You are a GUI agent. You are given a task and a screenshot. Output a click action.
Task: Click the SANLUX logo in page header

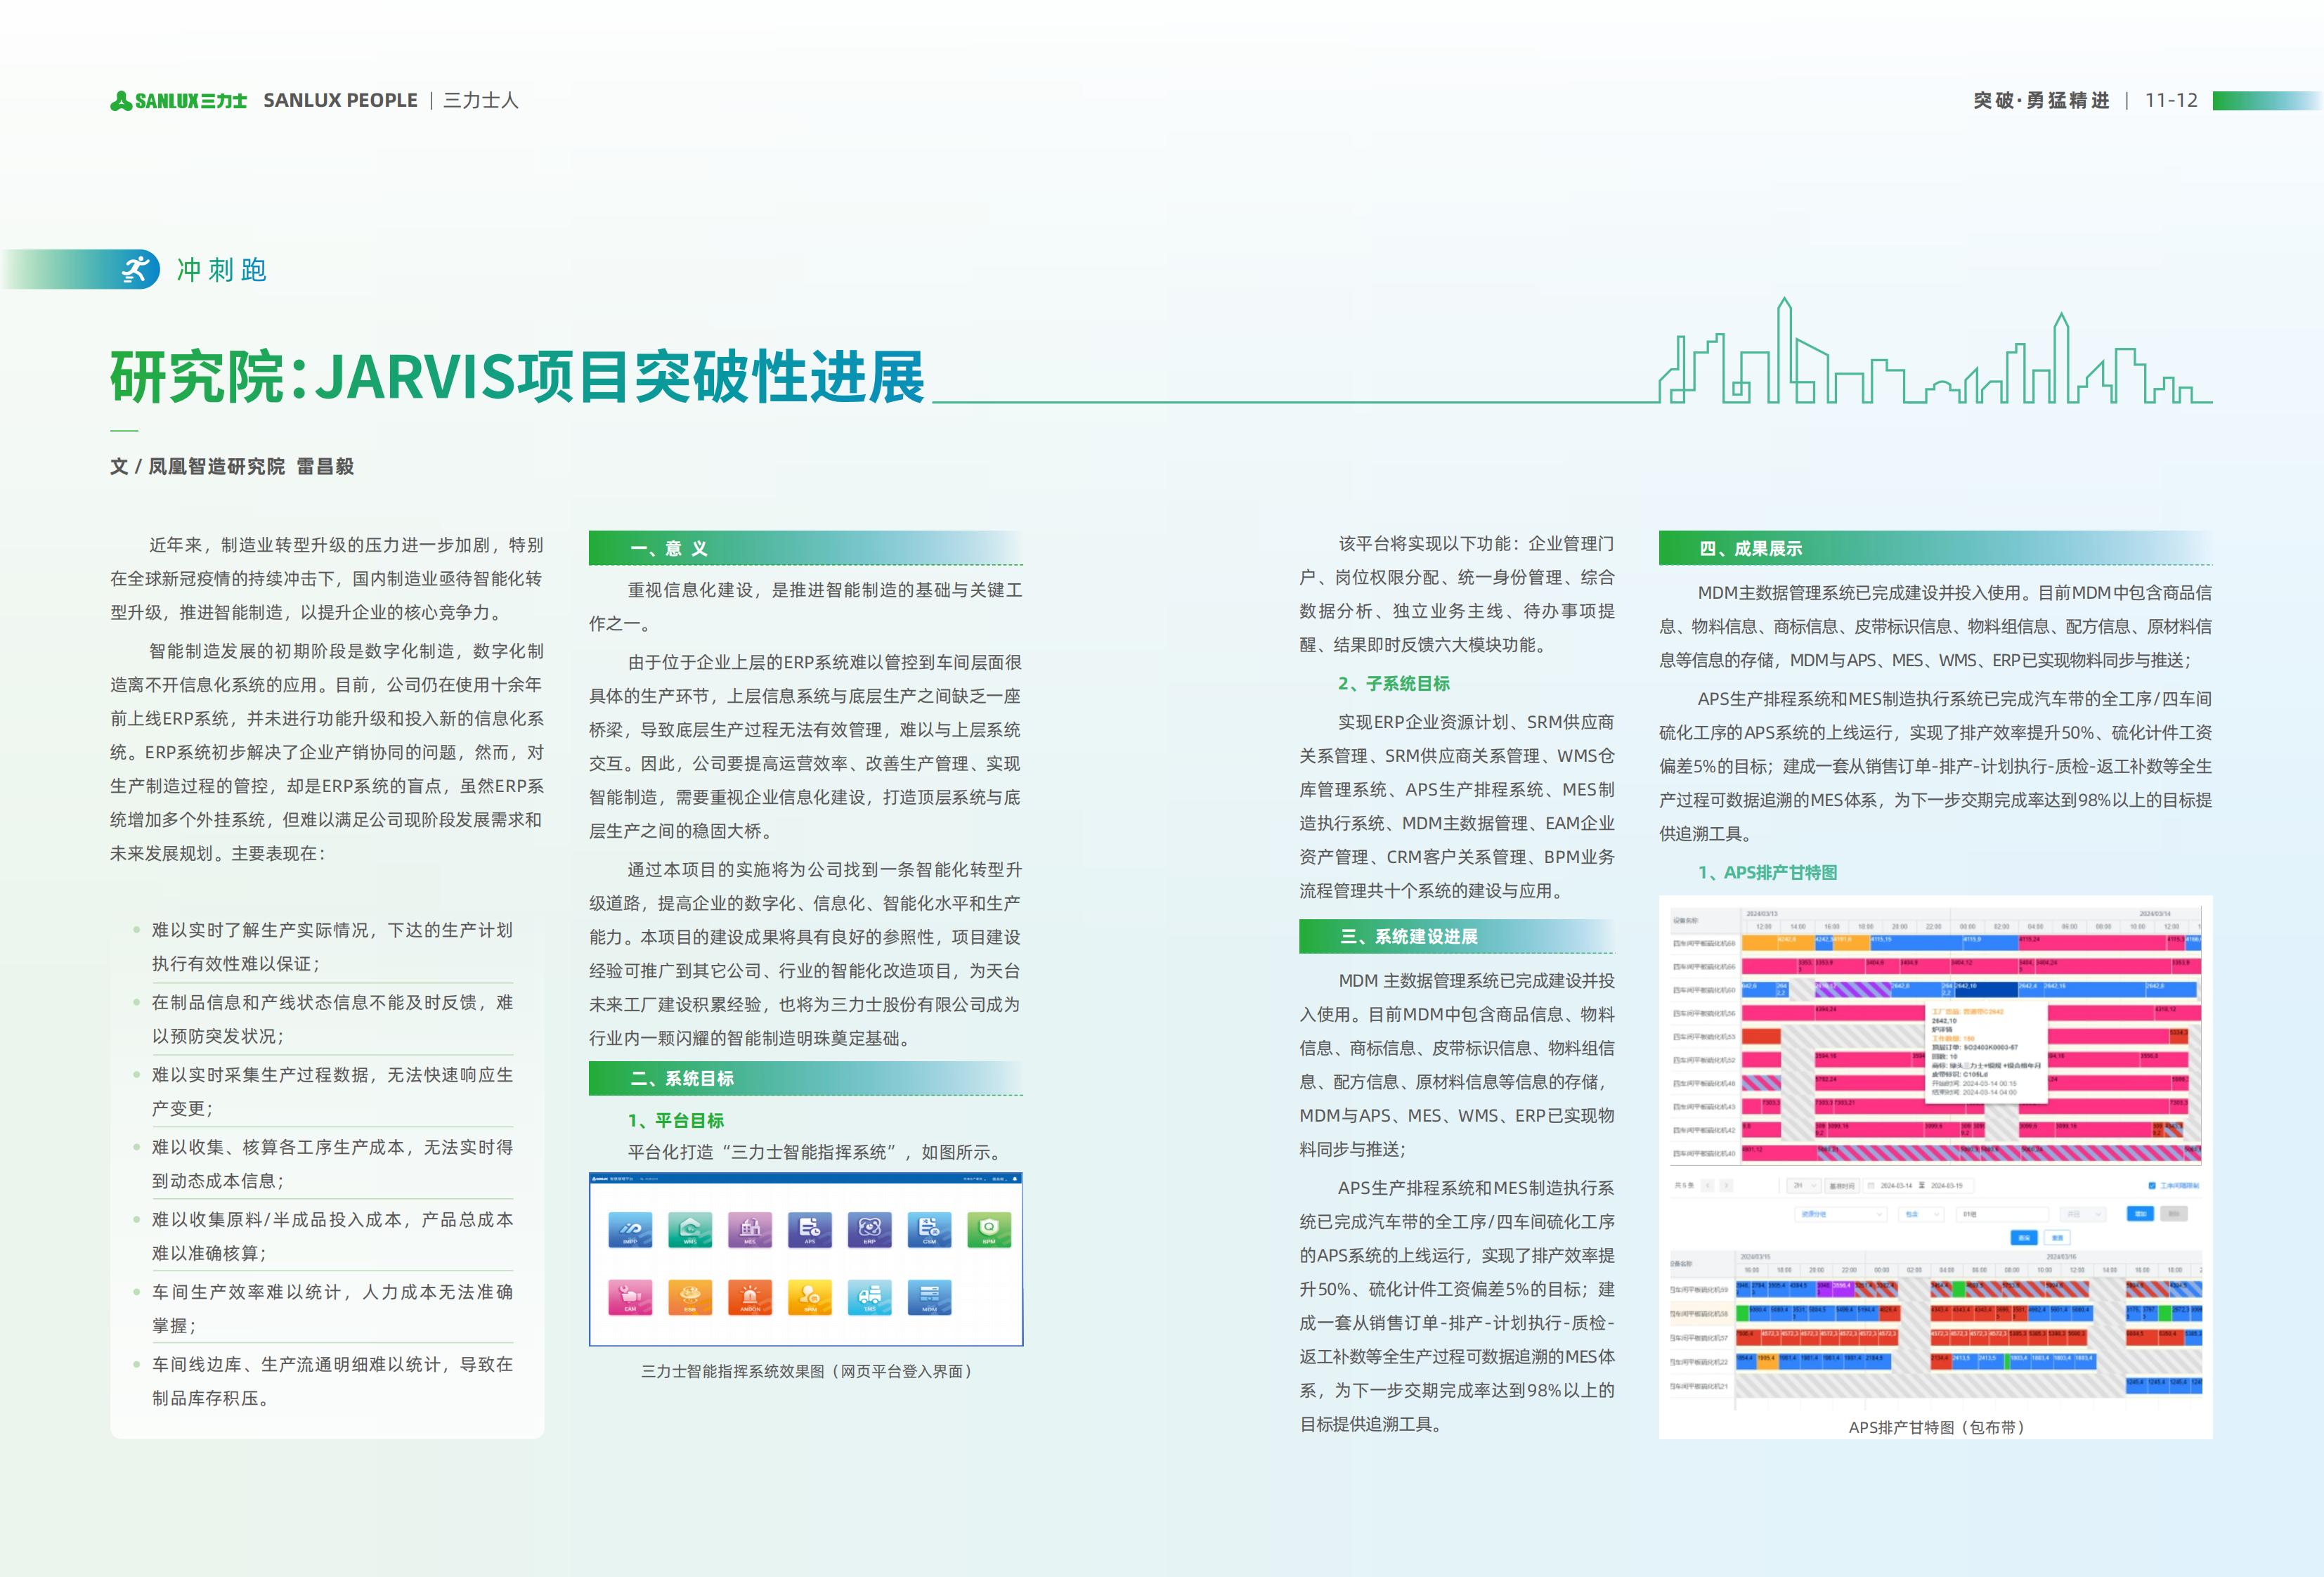tap(179, 100)
